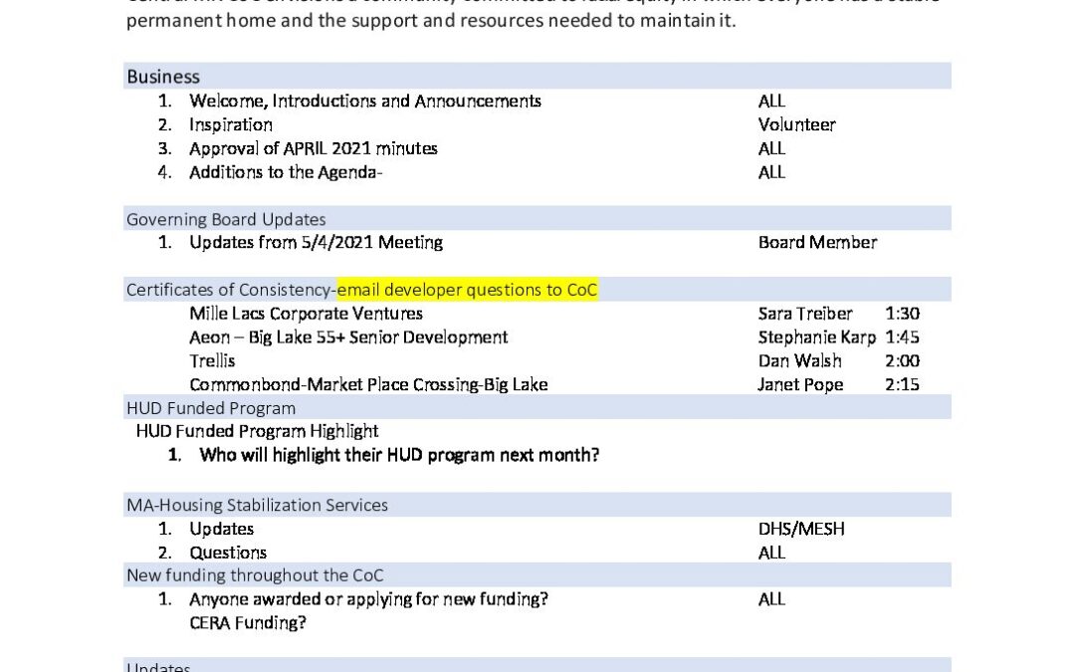Click 'Certificates of Consistency-' heading text
The width and height of the screenshot is (1075, 672).
[231, 290]
